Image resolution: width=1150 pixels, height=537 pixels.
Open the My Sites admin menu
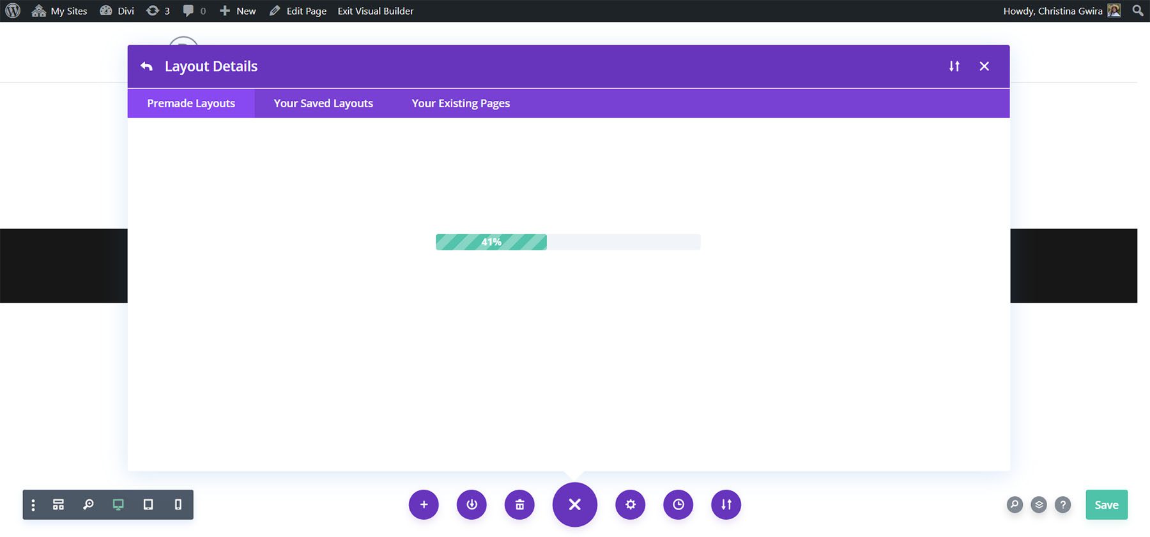pos(60,11)
